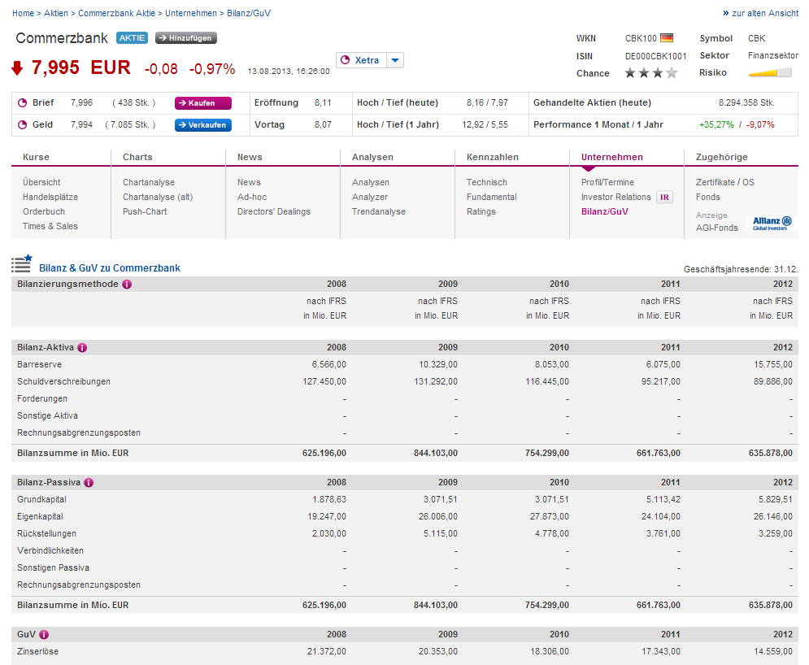Click the info icon next to Bilanzierungsmethode

[x=127, y=285]
